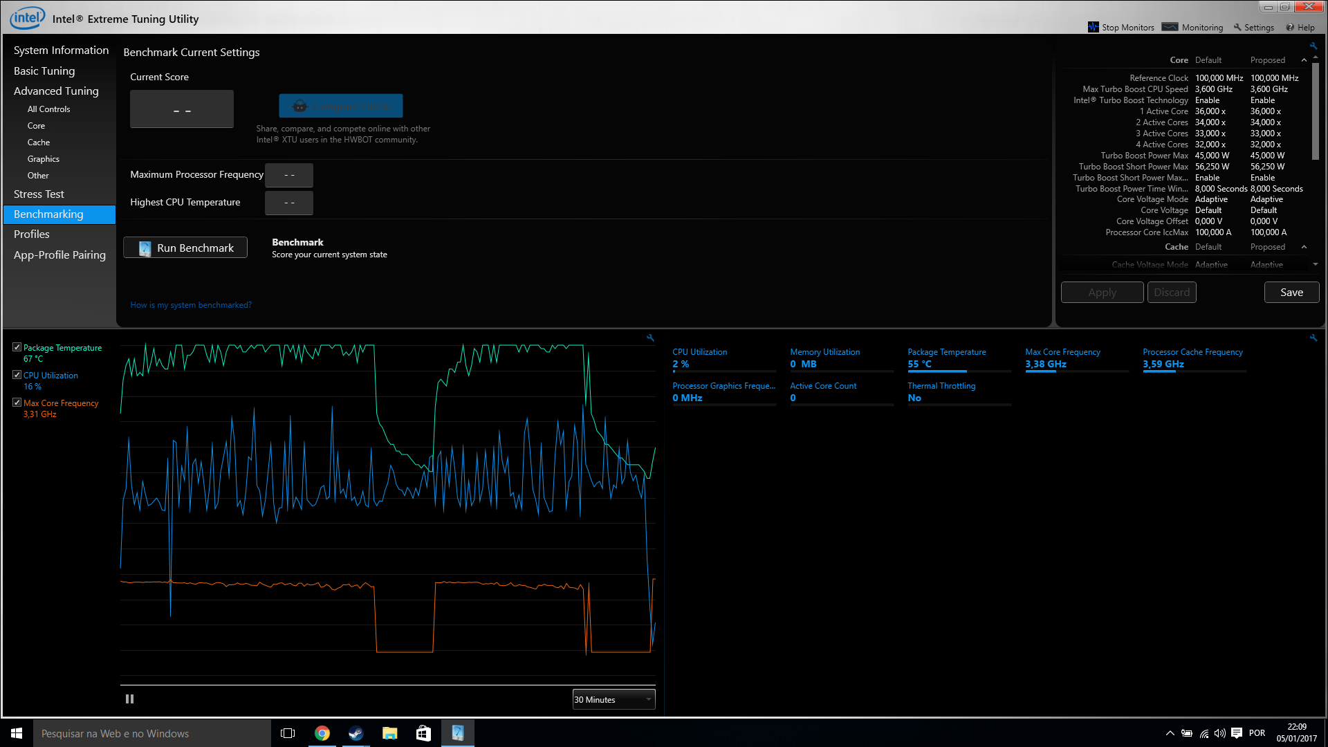Click the Processor Cache Frequency monitor tile
This screenshot has height=747, width=1328.
coord(1195,360)
